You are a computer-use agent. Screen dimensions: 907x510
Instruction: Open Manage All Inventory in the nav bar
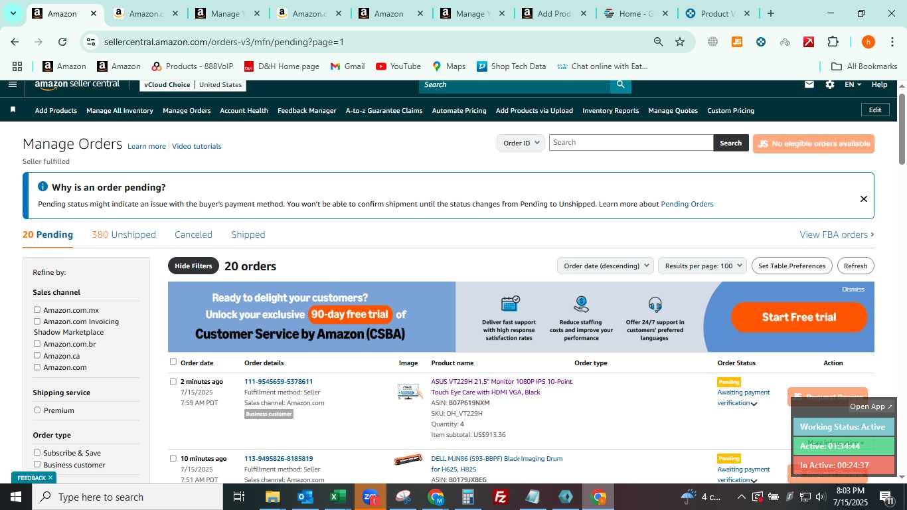point(120,110)
